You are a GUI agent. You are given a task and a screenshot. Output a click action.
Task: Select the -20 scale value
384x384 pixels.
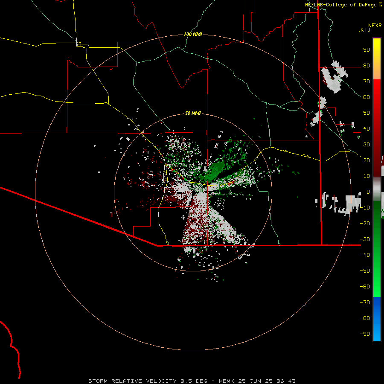365,223
